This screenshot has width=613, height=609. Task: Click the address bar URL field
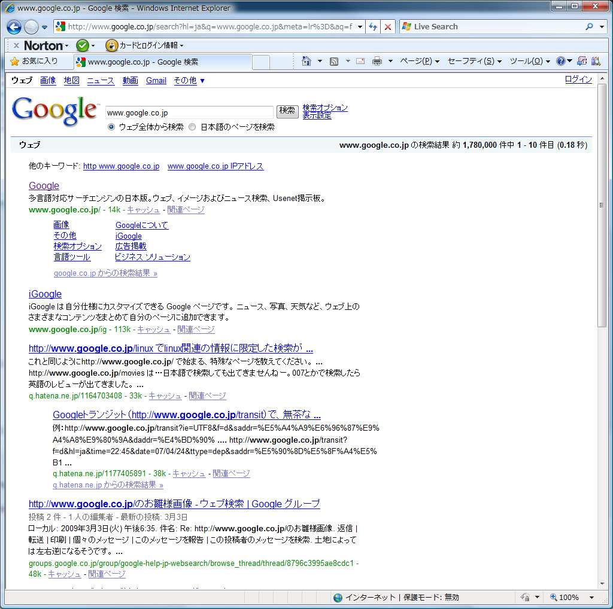click(x=210, y=27)
